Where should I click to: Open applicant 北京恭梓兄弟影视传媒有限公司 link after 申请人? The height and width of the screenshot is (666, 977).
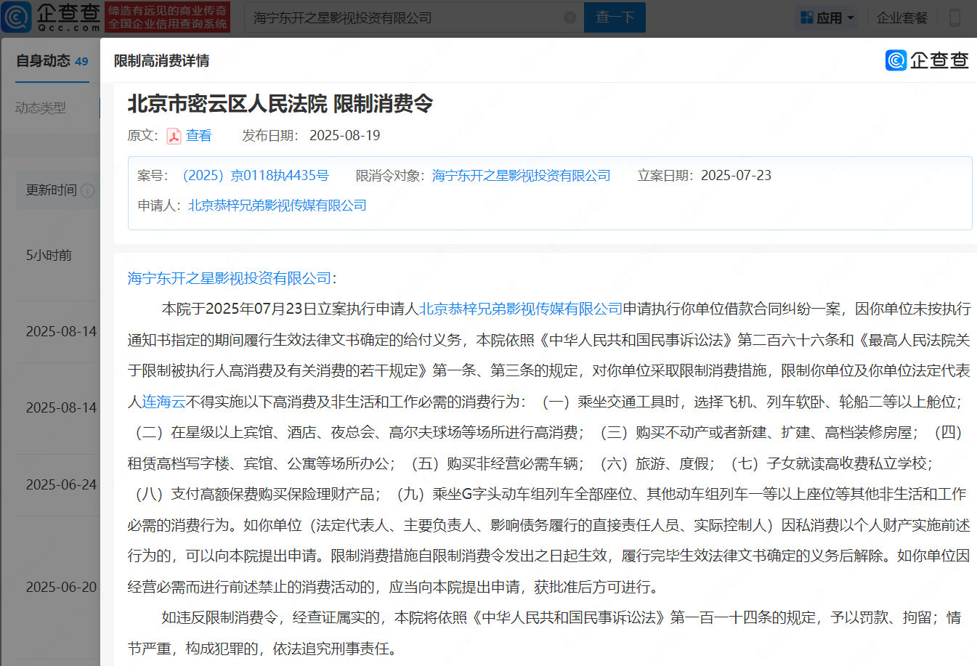click(x=277, y=206)
